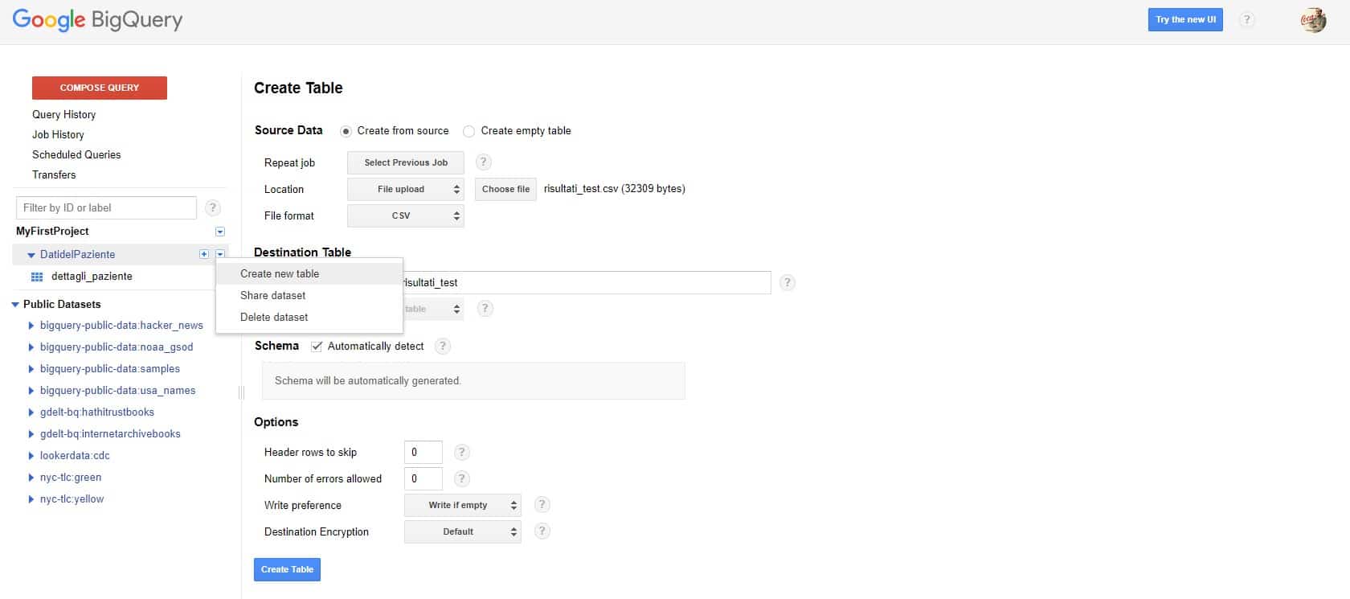The height and width of the screenshot is (599, 1350).
Task: Open Job History
Action: [58, 134]
